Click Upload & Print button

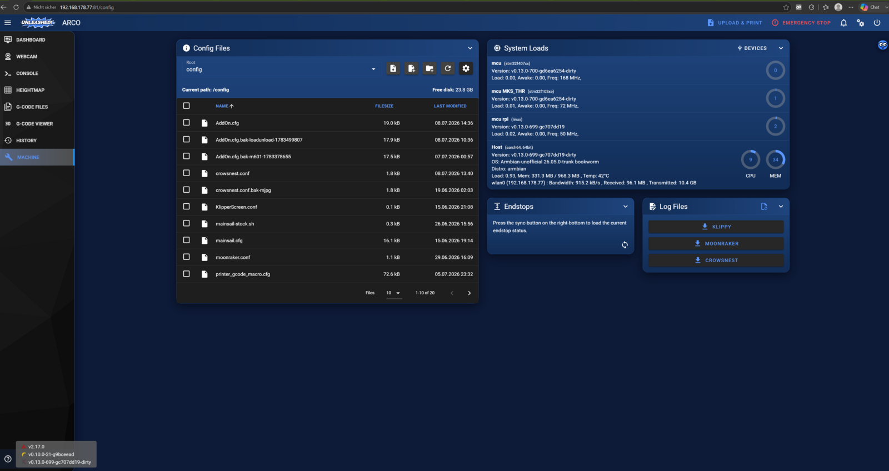coord(735,23)
